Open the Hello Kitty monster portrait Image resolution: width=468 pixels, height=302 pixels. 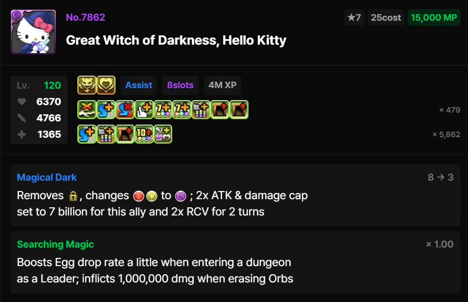[33, 32]
